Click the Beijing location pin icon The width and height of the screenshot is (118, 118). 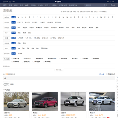pos(111,5)
